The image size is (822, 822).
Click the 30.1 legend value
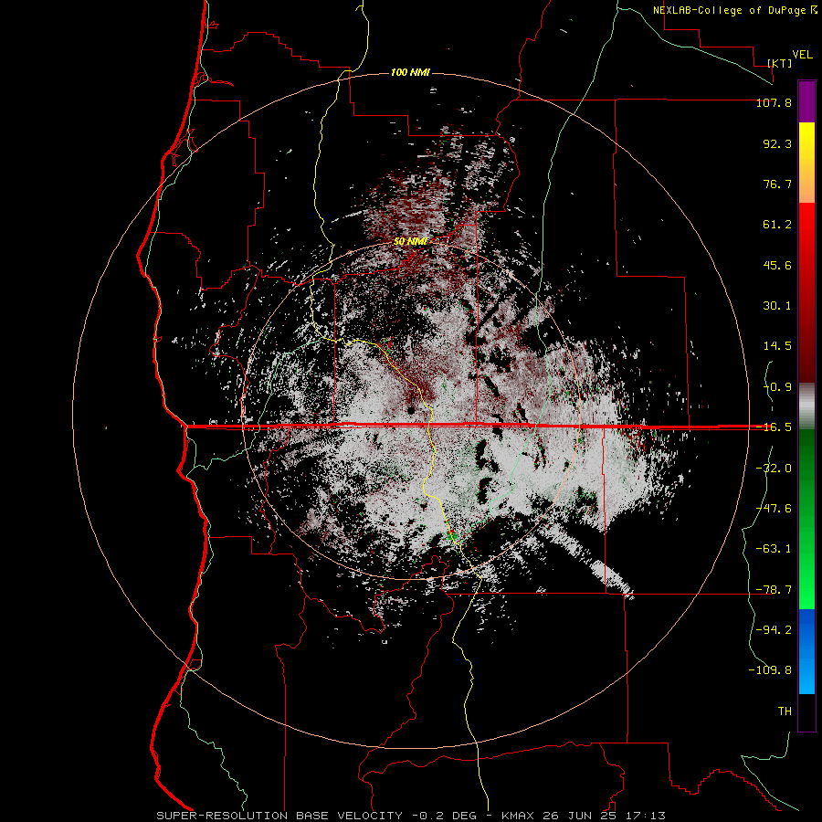pos(777,306)
